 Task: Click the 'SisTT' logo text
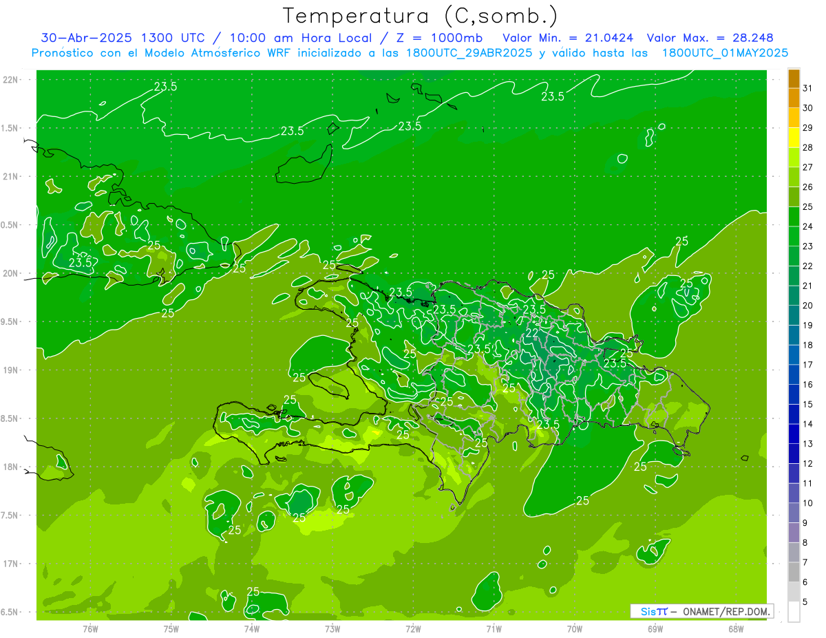653,611
